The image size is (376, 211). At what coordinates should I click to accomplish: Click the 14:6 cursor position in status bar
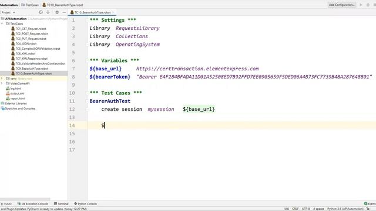(286, 209)
